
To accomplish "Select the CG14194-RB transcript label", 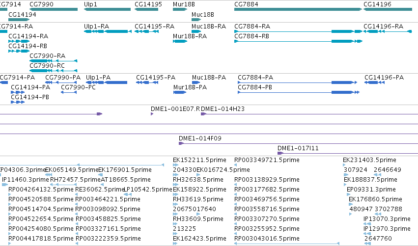I will (x=28, y=46).
